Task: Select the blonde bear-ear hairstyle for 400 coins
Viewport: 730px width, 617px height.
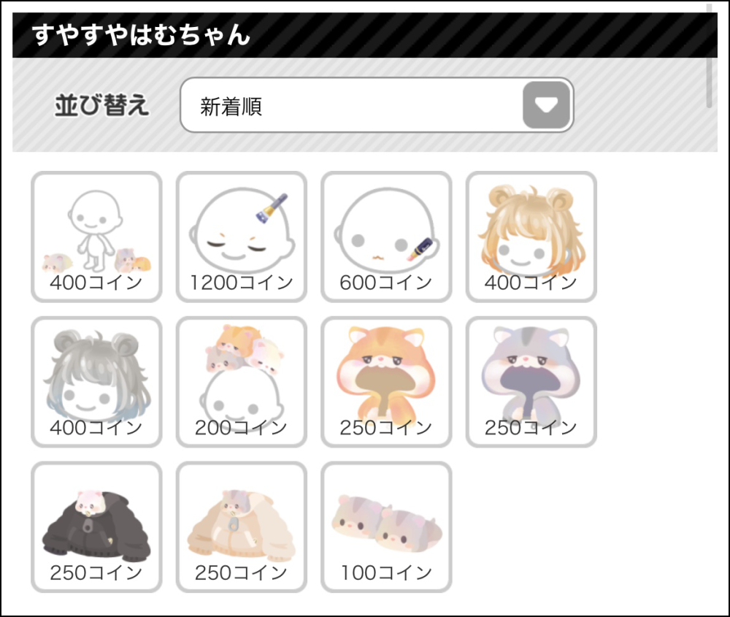Action: [531, 237]
